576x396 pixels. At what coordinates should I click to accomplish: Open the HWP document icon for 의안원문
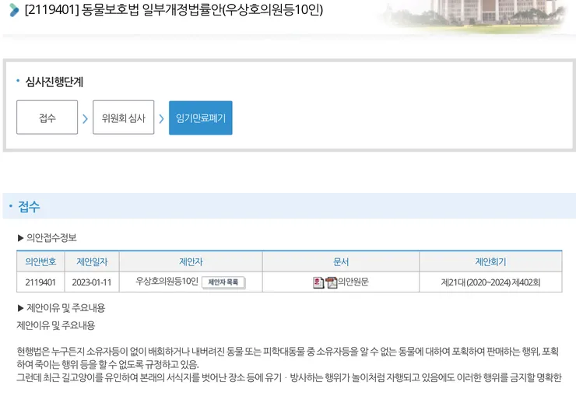(318, 282)
